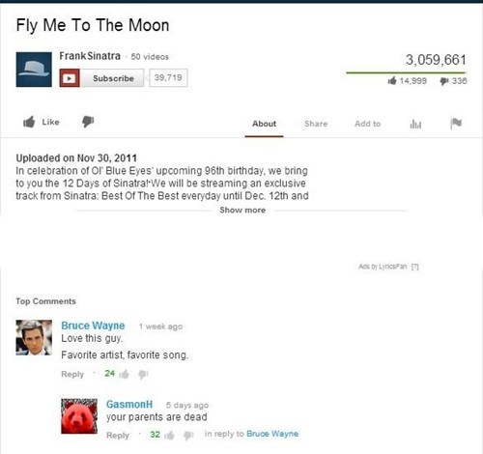Click the thumbs-up Like icon for video

(29, 122)
